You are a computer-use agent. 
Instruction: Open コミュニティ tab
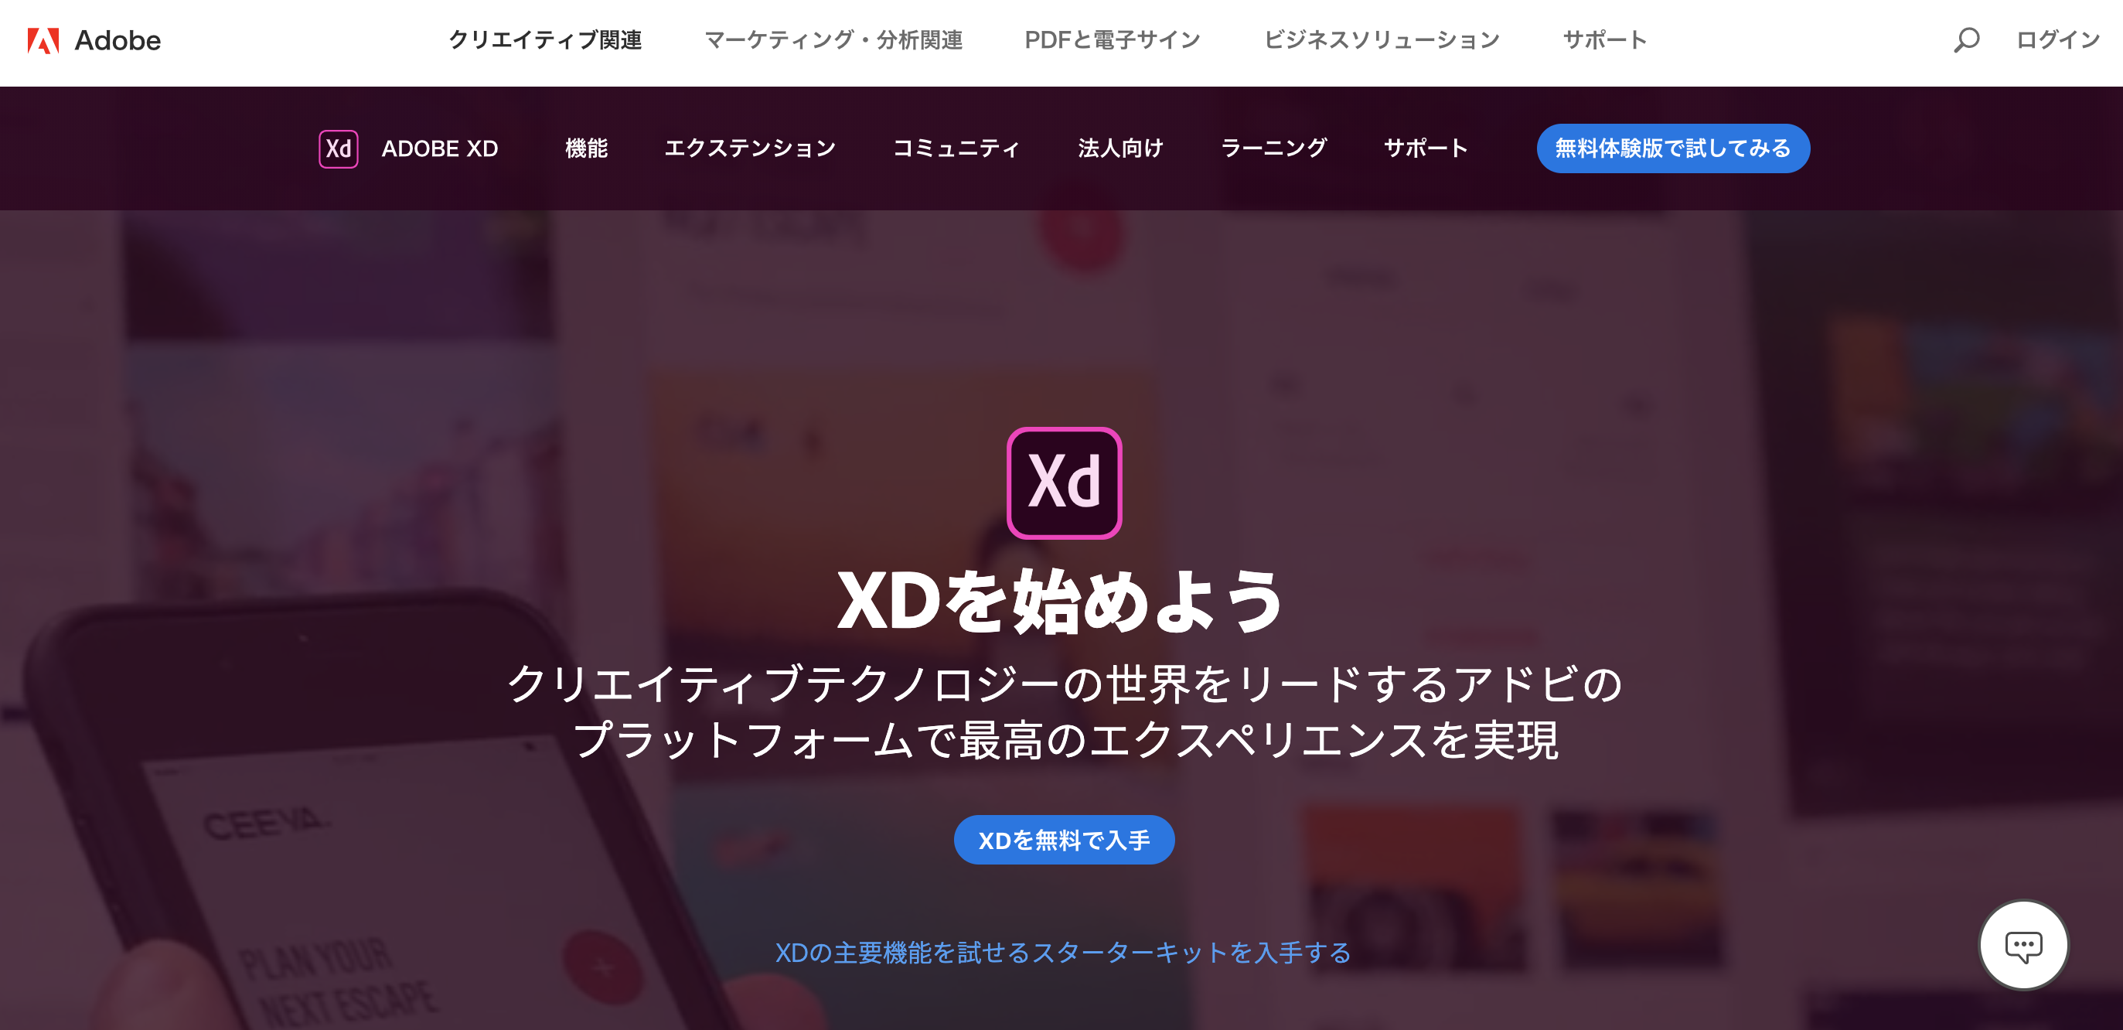point(957,148)
